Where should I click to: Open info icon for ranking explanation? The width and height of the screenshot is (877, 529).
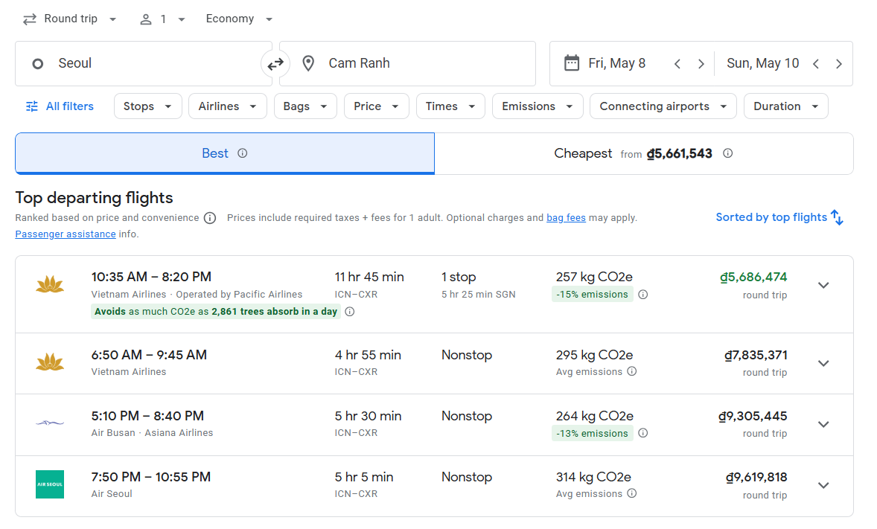[x=210, y=218]
